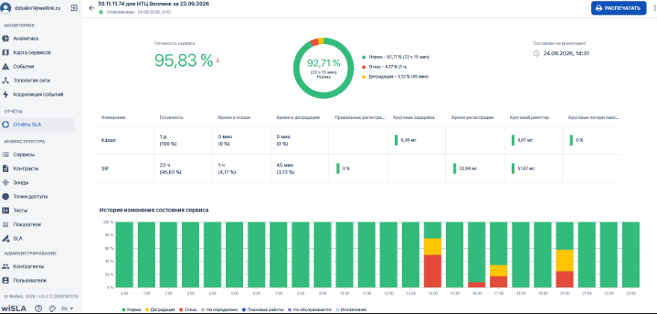657x314 pixels.
Task: Click the Канал row label
Action: pyautogui.click(x=108, y=141)
